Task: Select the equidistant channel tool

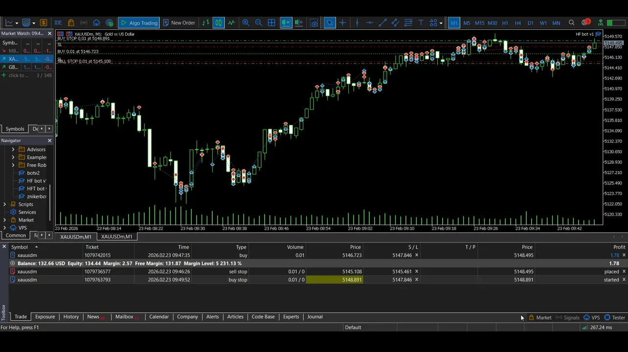Action: pyautogui.click(x=395, y=22)
